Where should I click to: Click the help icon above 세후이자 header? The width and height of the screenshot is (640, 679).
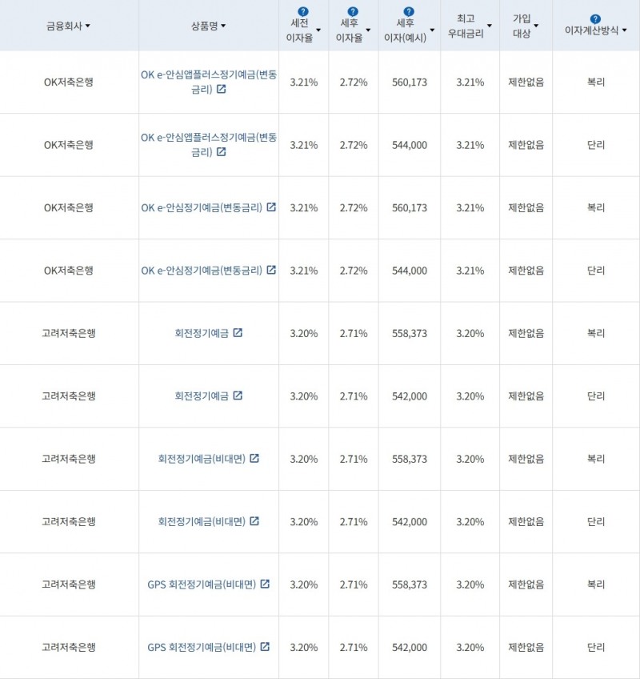410,10
